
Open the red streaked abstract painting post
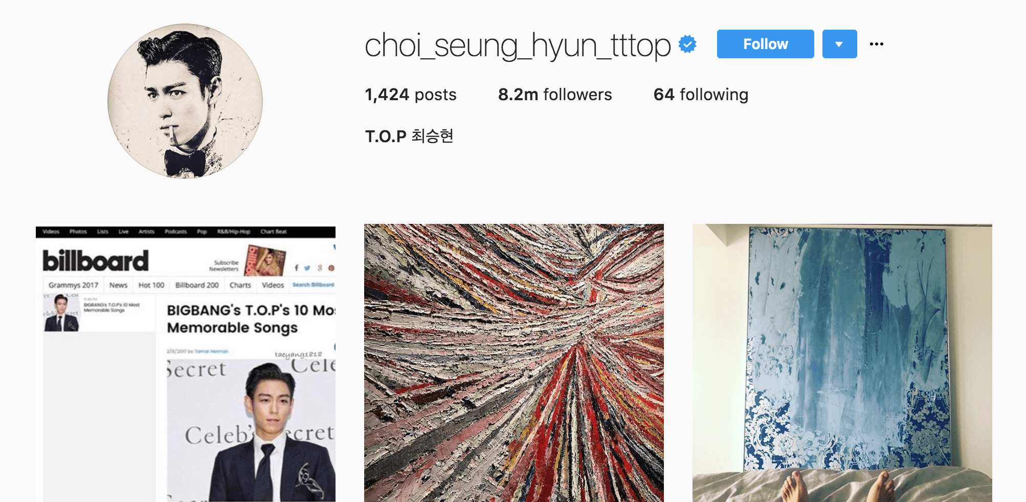(x=514, y=363)
